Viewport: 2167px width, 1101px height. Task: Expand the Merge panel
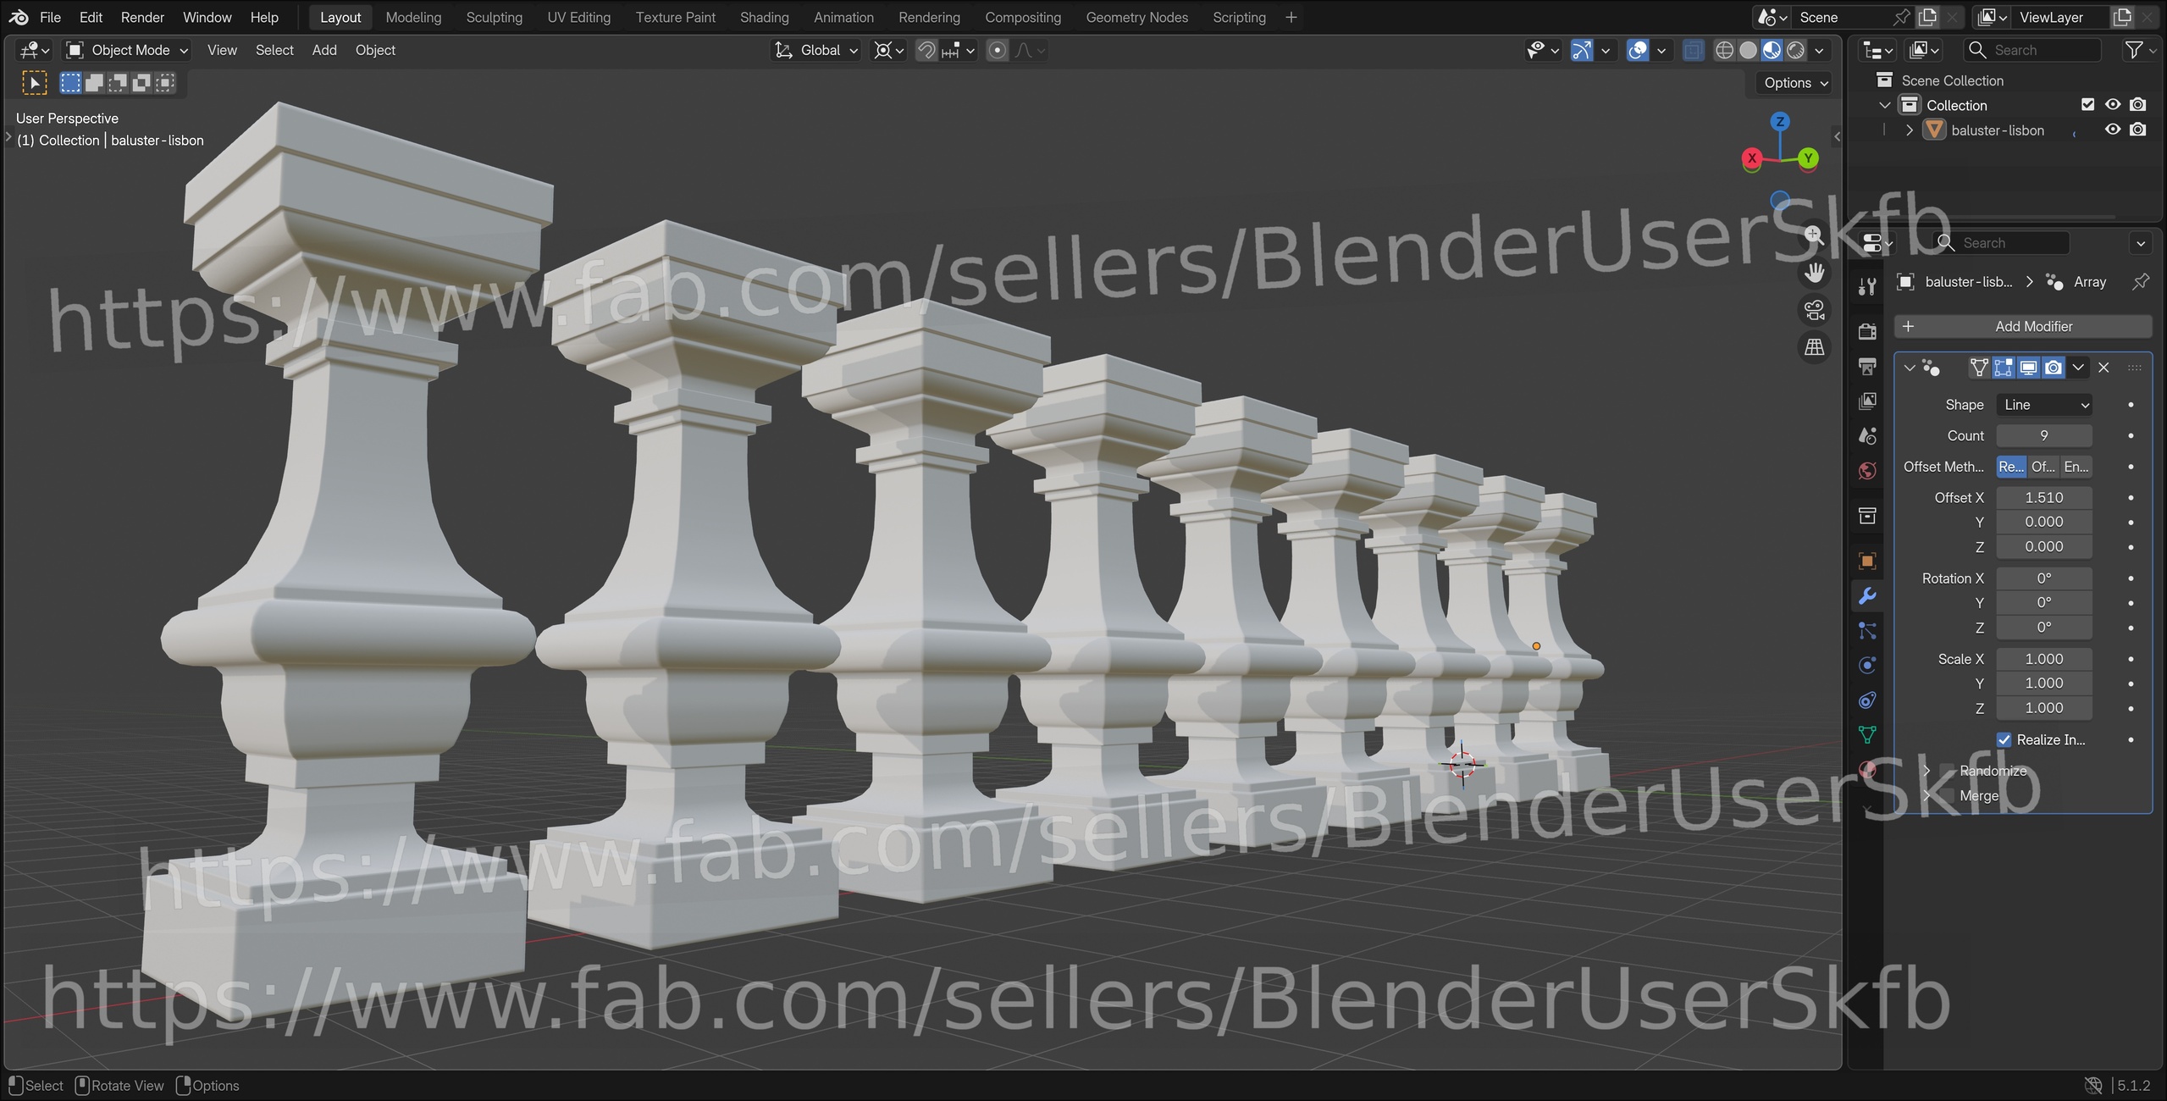point(1927,796)
